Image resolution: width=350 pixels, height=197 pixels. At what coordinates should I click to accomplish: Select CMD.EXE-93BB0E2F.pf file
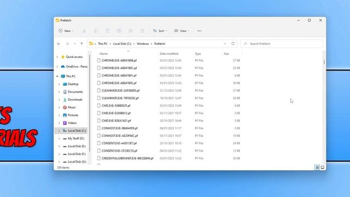pos(116,106)
